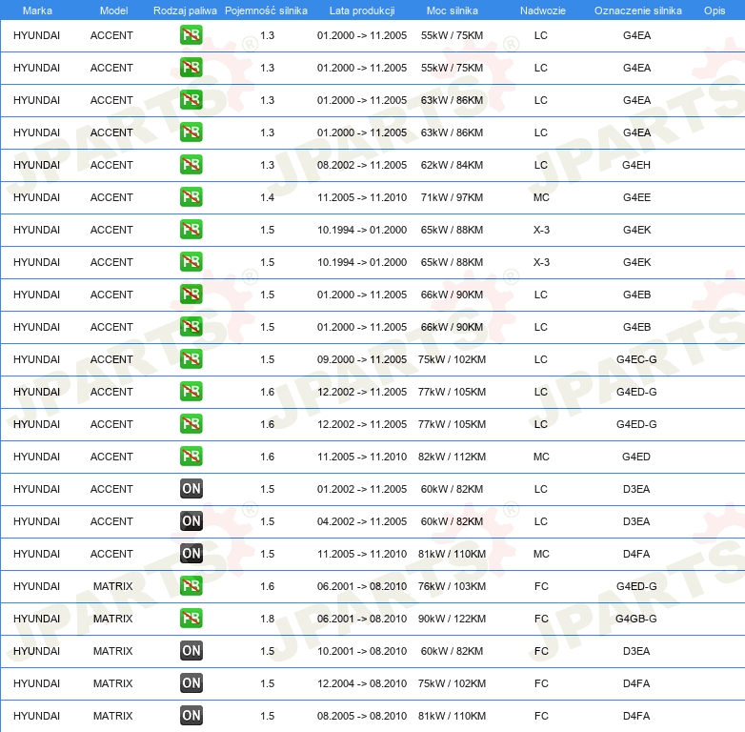Click the Opis column header

(715, 10)
